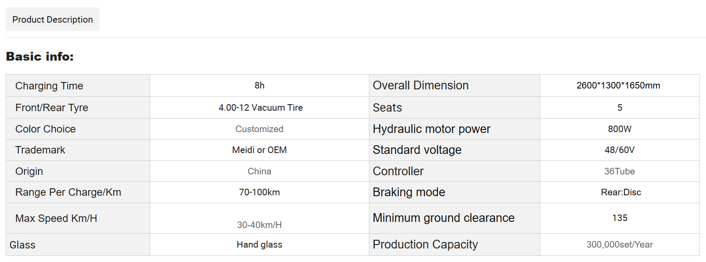
Task: Click the Customized color choice value
Action: (259, 129)
